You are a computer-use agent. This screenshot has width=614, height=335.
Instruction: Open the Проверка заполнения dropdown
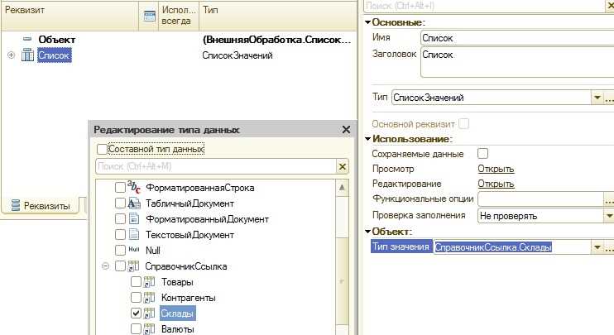[609, 216]
